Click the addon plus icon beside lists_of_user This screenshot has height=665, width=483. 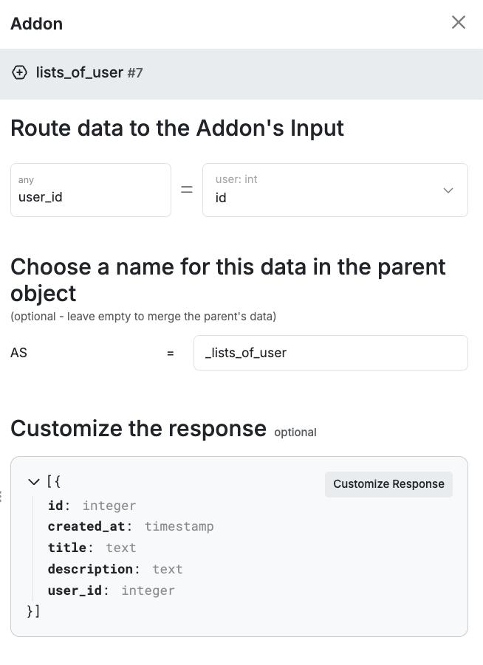point(19,72)
